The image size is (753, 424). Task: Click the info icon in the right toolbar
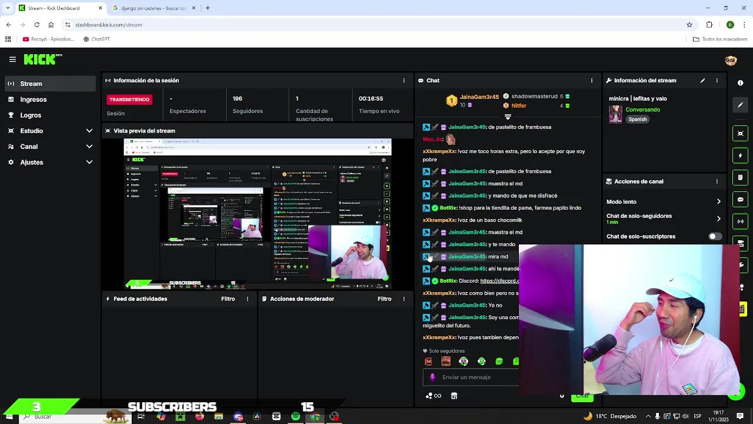click(x=740, y=83)
